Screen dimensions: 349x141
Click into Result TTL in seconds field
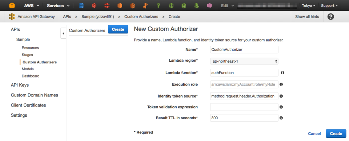[244, 118]
